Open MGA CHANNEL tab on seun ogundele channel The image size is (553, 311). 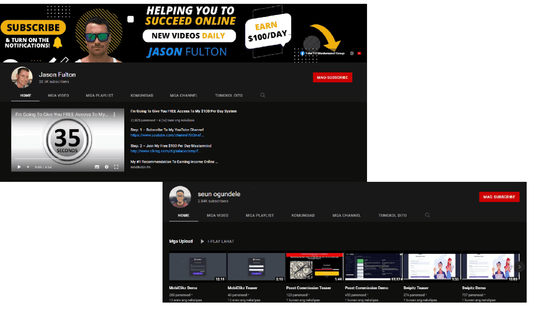pyautogui.click(x=346, y=215)
